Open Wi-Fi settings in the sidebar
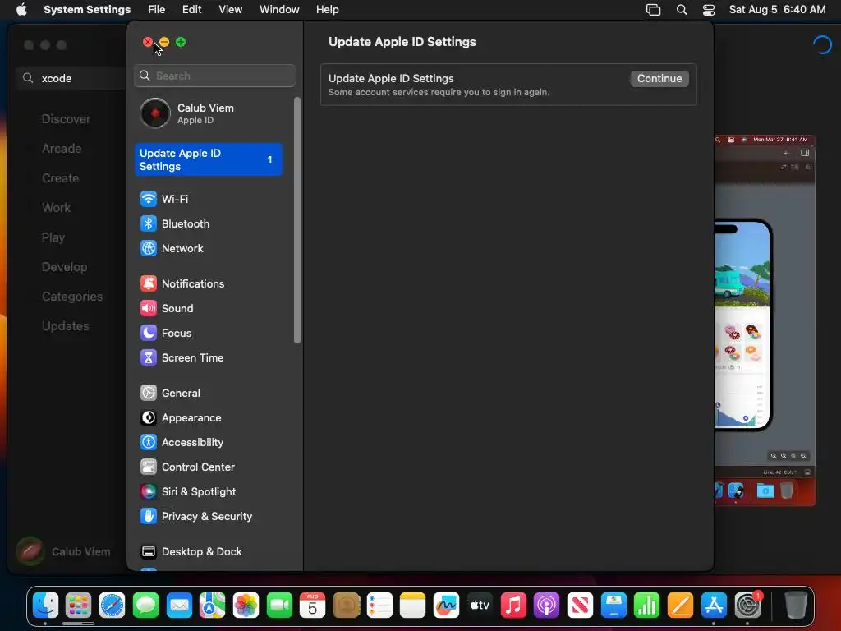This screenshot has height=631, width=841. pos(209,199)
